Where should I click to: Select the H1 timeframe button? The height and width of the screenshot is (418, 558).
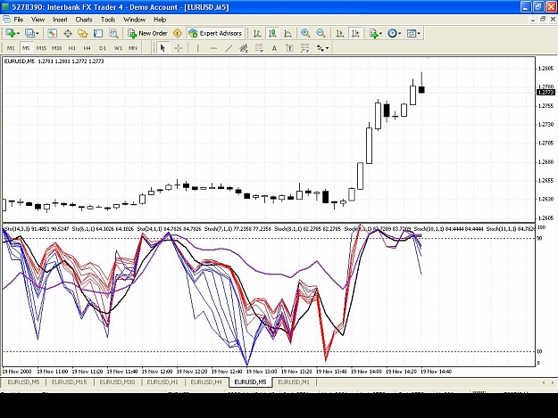pos(72,48)
